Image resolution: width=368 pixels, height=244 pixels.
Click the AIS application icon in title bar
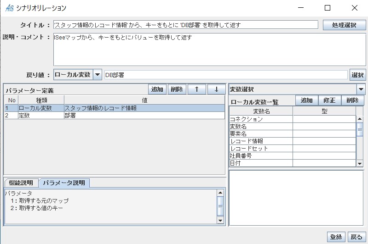(9, 8)
